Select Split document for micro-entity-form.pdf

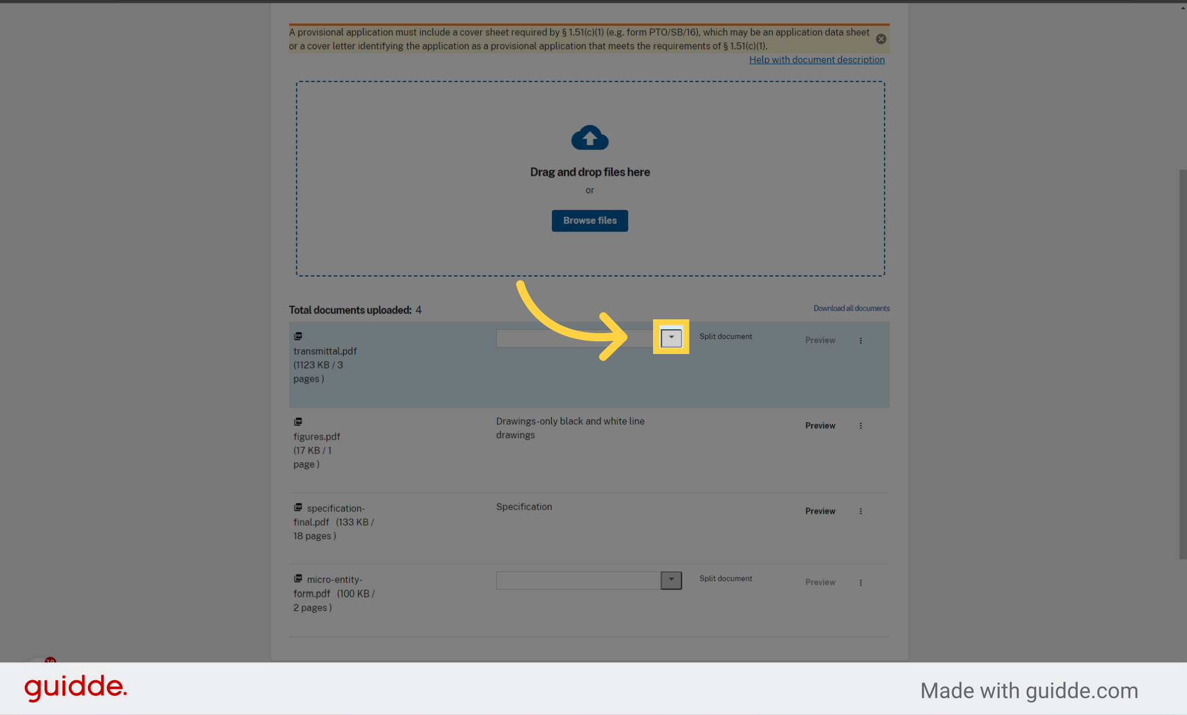point(725,578)
